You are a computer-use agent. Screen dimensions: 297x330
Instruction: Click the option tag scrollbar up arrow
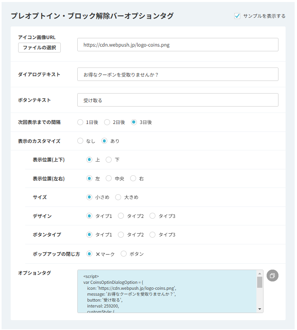260,274
